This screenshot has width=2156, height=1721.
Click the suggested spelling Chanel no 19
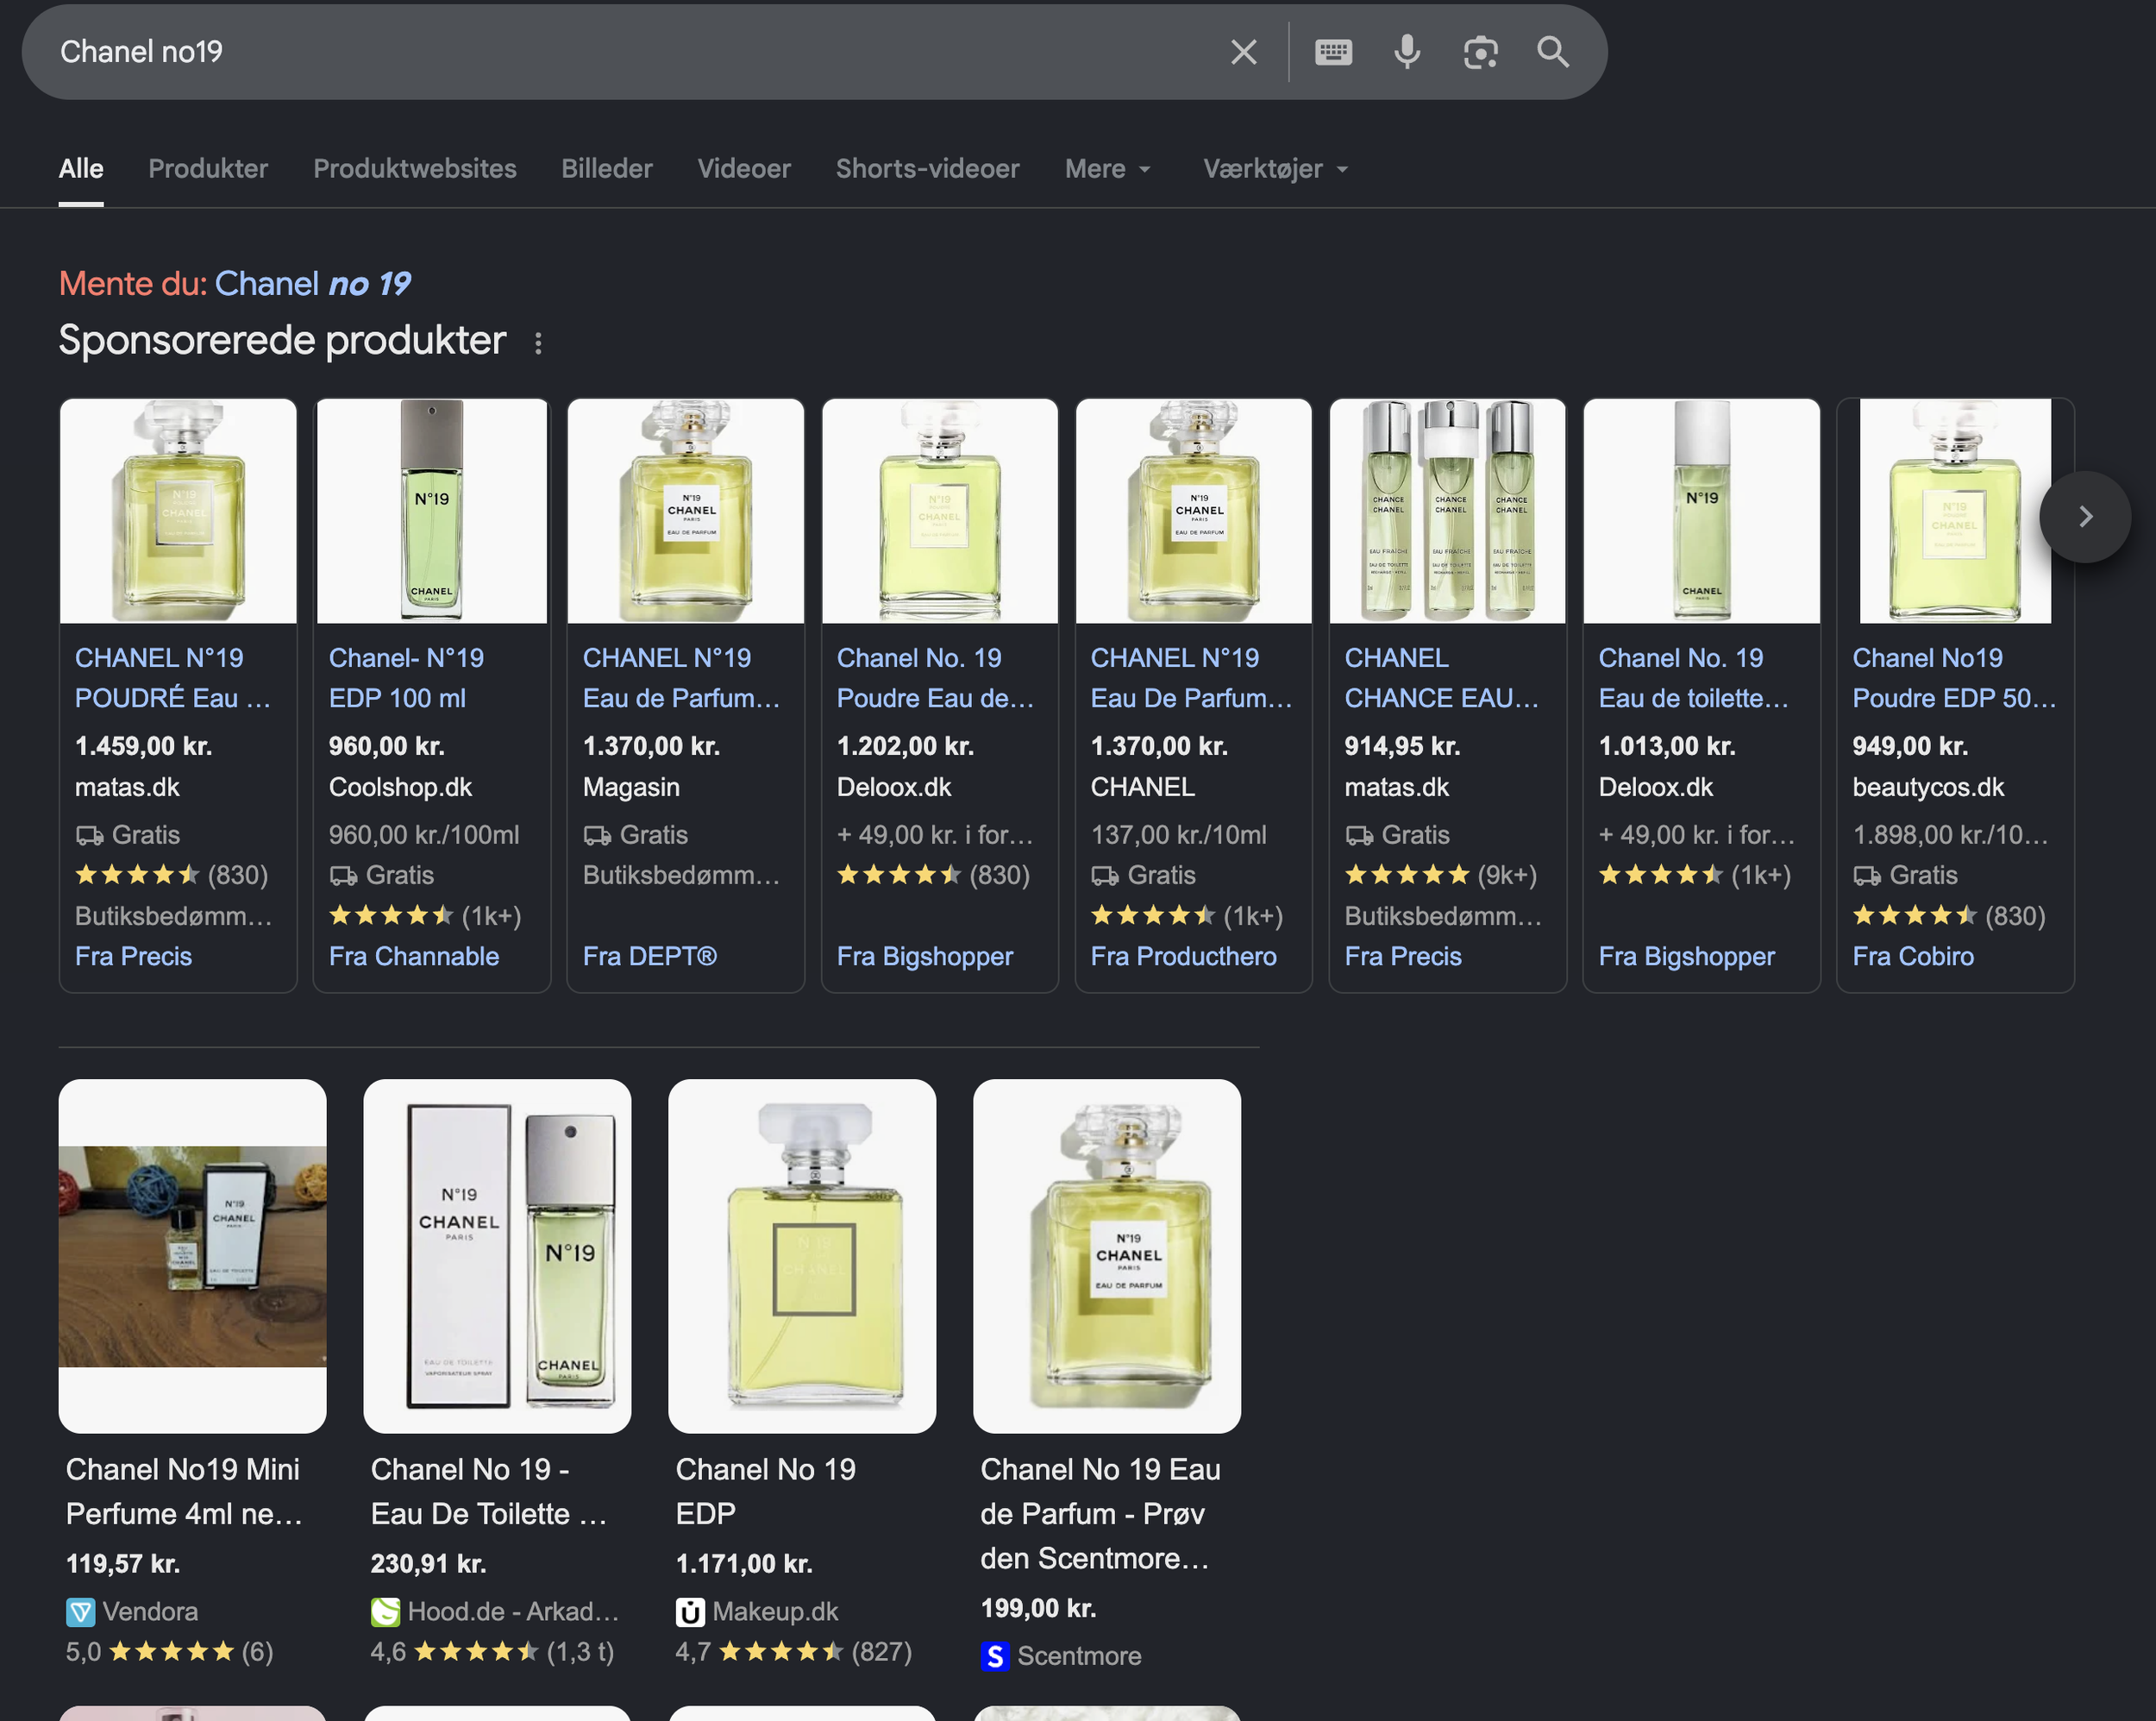[313, 284]
